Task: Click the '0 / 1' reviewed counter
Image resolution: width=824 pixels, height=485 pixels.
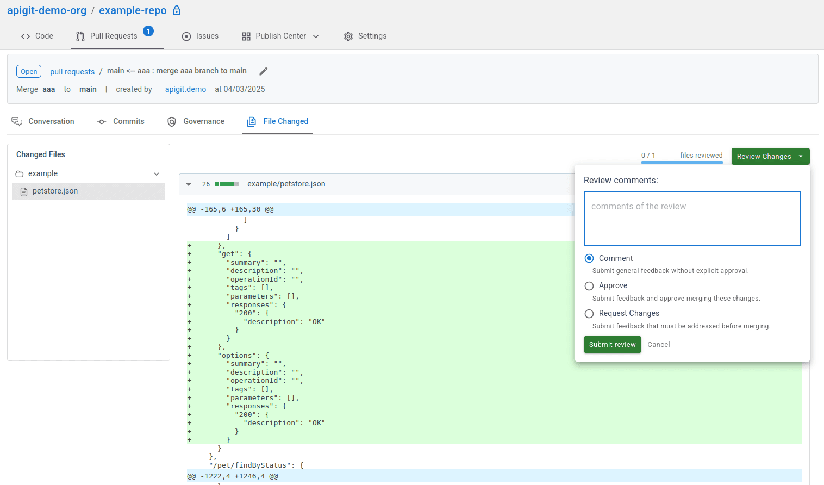Action: click(648, 156)
